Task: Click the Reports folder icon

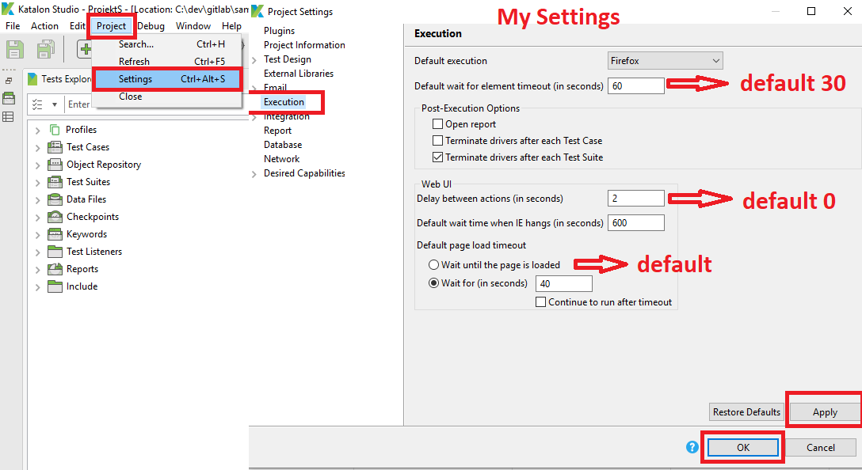Action: coord(55,269)
